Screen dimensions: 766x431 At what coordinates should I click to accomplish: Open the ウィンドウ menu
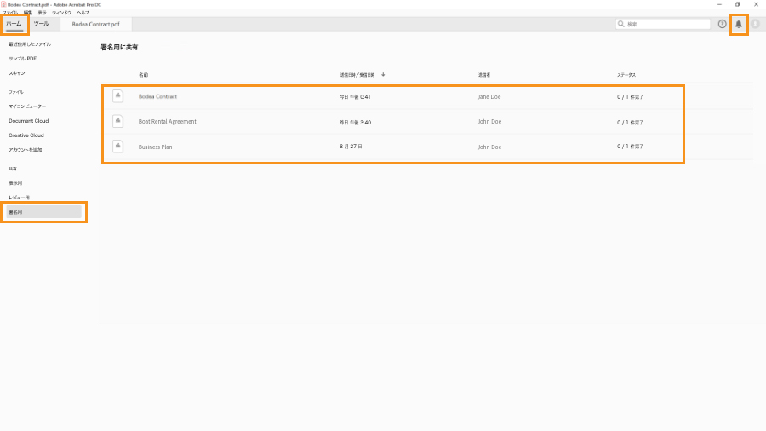pos(61,13)
